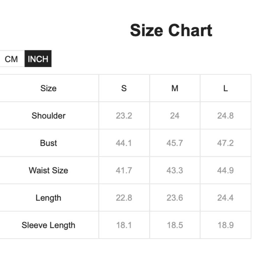Select the INCH unit toggle

point(38,59)
